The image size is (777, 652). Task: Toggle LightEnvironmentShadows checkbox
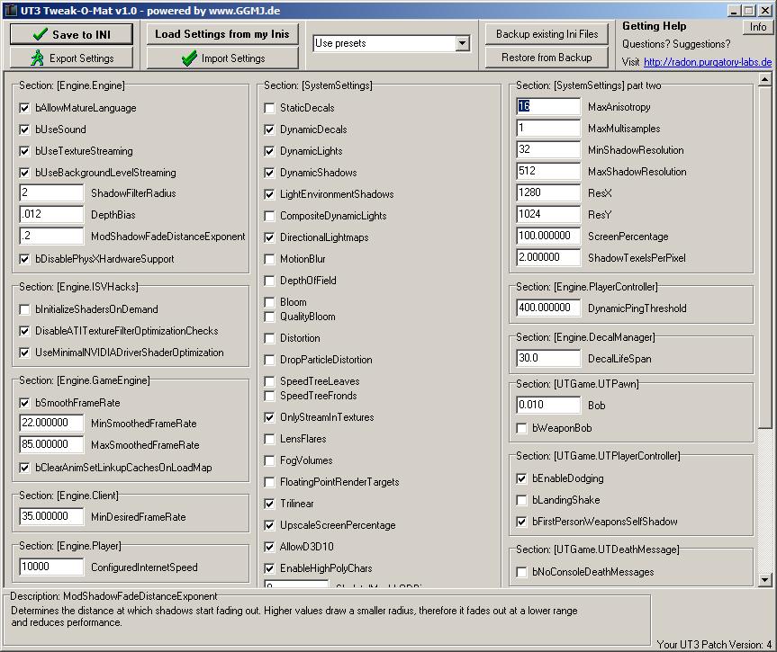coord(269,194)
